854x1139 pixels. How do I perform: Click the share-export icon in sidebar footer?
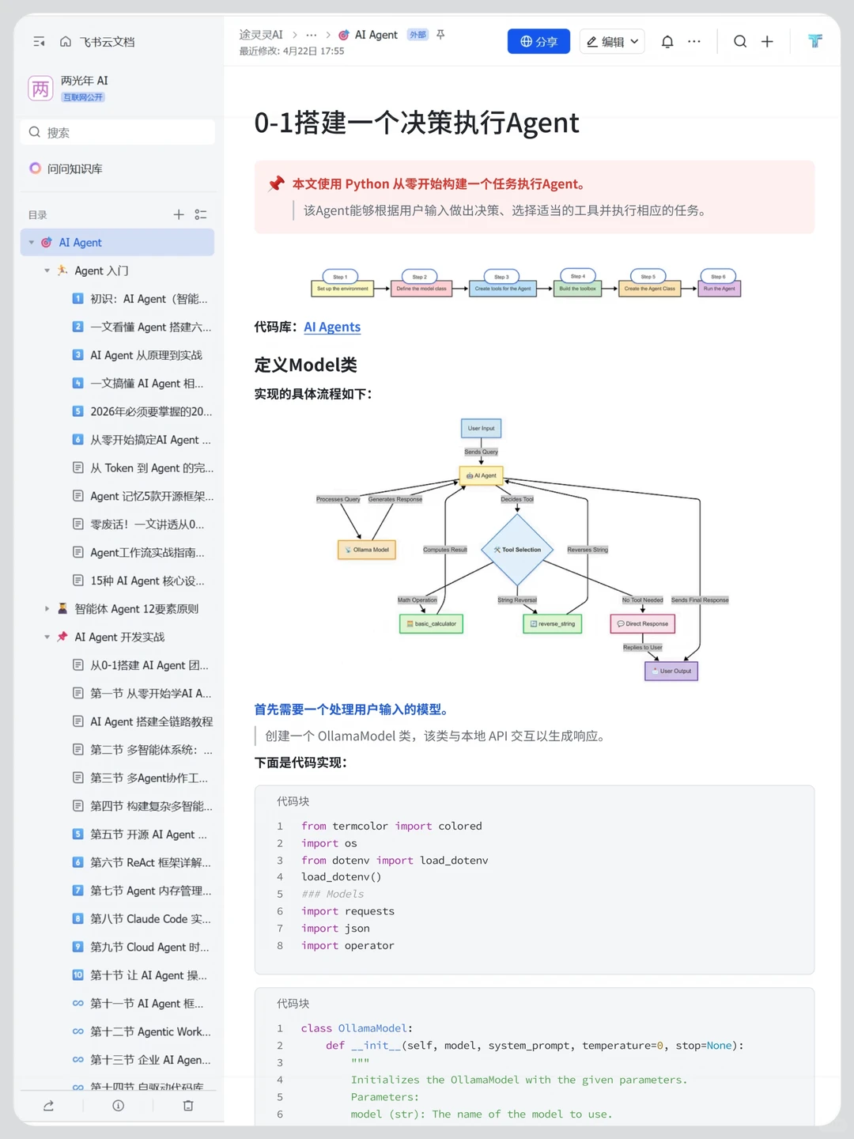[x=48, y=1106]
